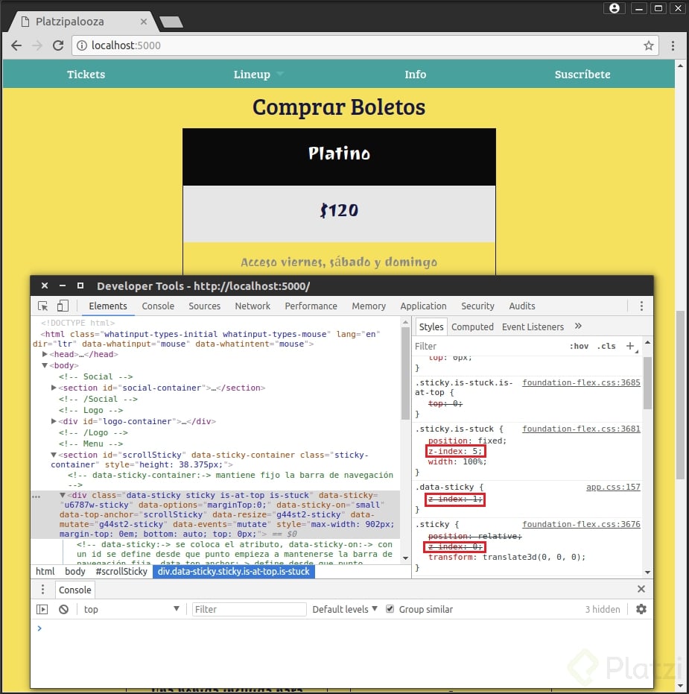Open the Audits tab
This screenshot has height=694, width=689.
pyautogui.click(x=522, y=306)
